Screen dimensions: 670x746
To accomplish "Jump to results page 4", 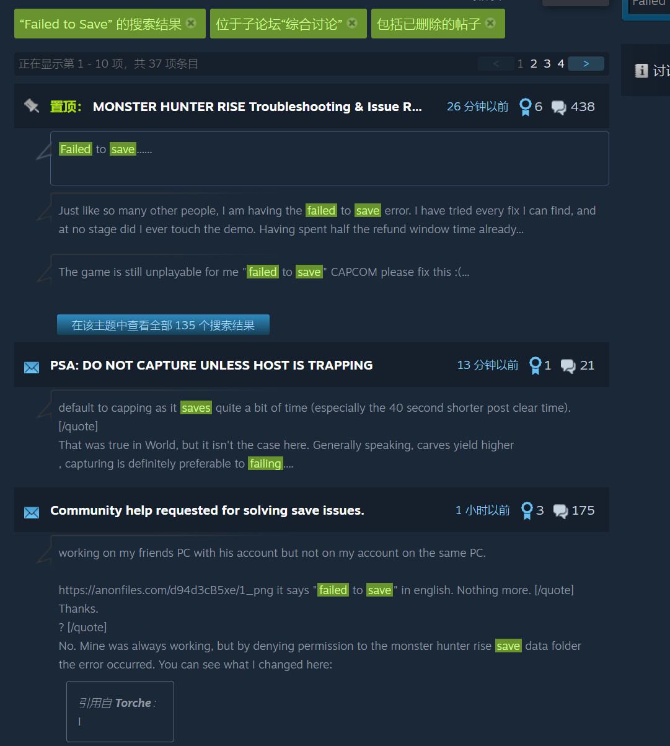I will 560,63.
